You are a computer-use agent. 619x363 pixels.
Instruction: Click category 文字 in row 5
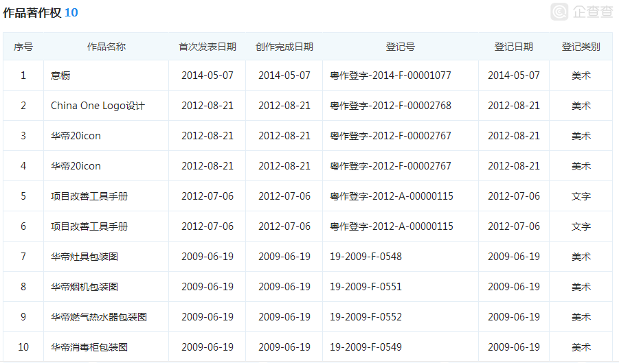coord(581,196)
